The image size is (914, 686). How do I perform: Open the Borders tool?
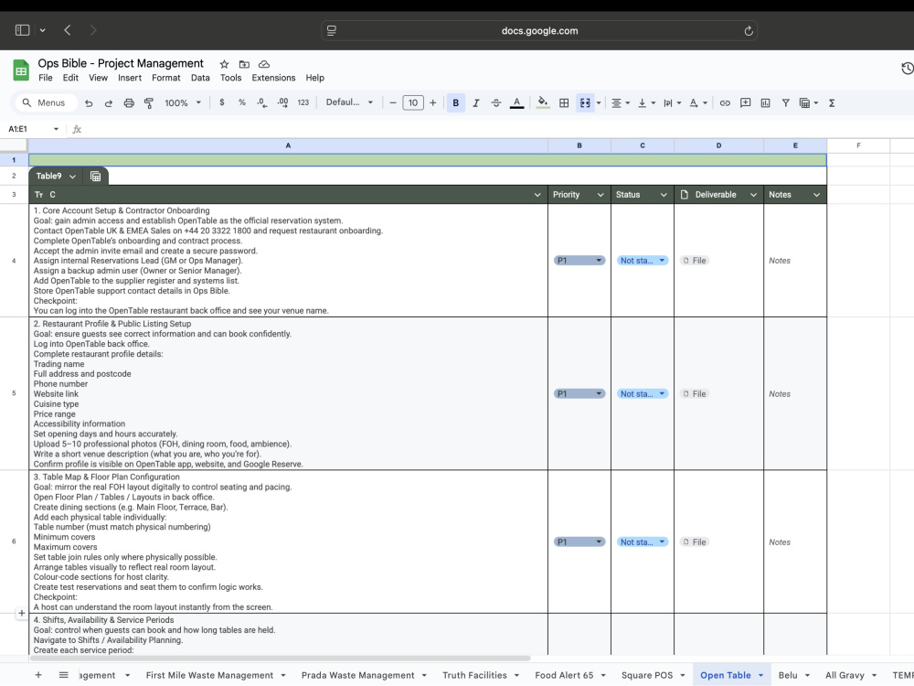tap(564, 103)
